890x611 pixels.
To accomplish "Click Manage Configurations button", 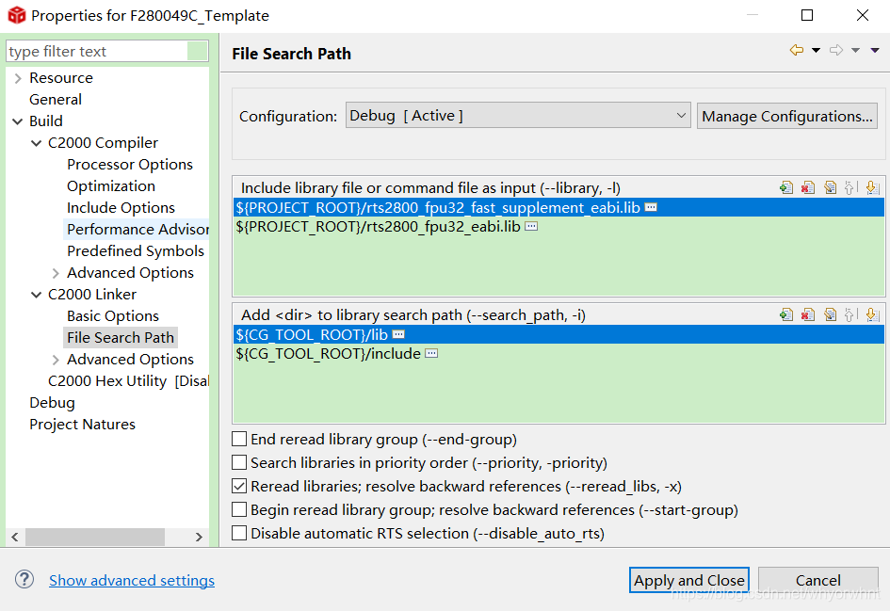I will pyautogui.click(x=787, y=116).
